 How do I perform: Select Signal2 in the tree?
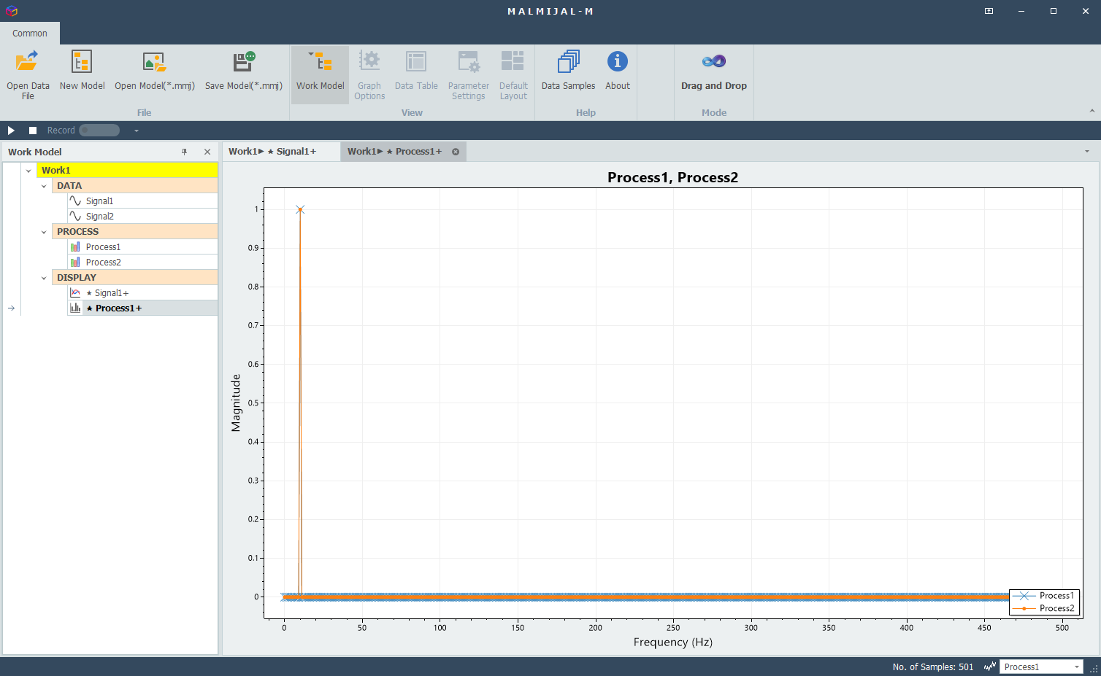(x=142, y=217)
